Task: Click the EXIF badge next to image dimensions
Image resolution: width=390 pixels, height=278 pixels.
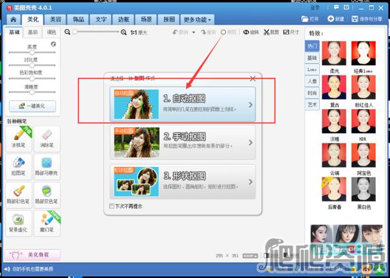Action: (x=250, y=256)
